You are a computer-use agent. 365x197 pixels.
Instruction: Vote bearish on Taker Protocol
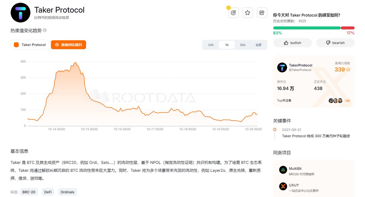click(x=335, y=43)
